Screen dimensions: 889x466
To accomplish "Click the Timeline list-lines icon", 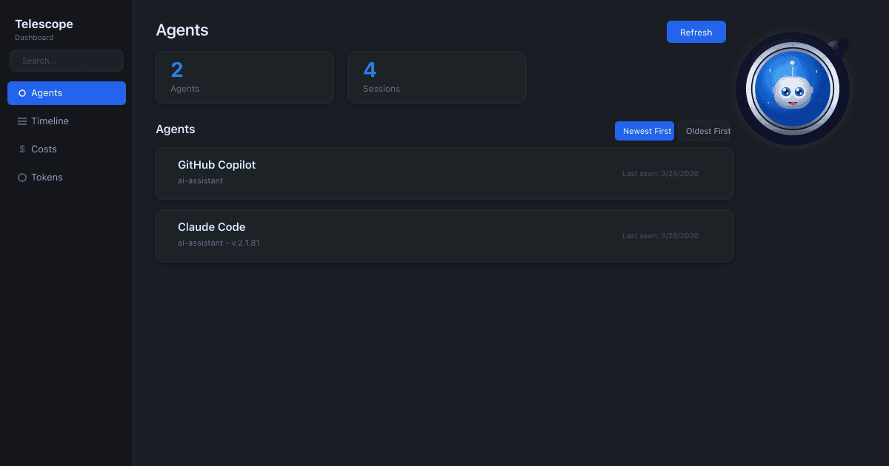I will click(x=22, y=121).
